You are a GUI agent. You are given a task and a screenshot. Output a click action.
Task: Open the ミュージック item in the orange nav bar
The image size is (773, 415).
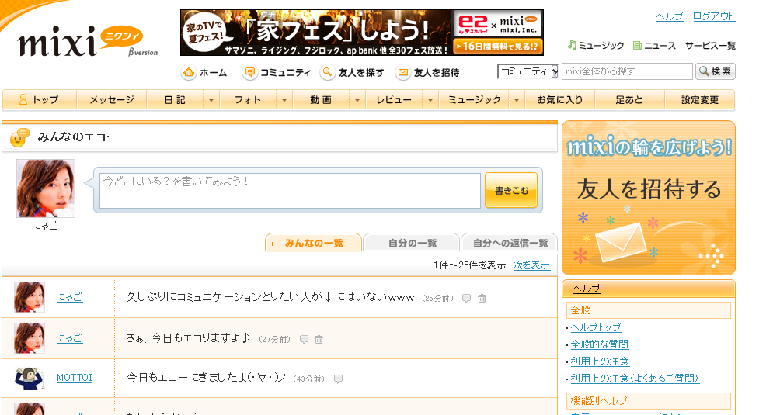point(474,100)
